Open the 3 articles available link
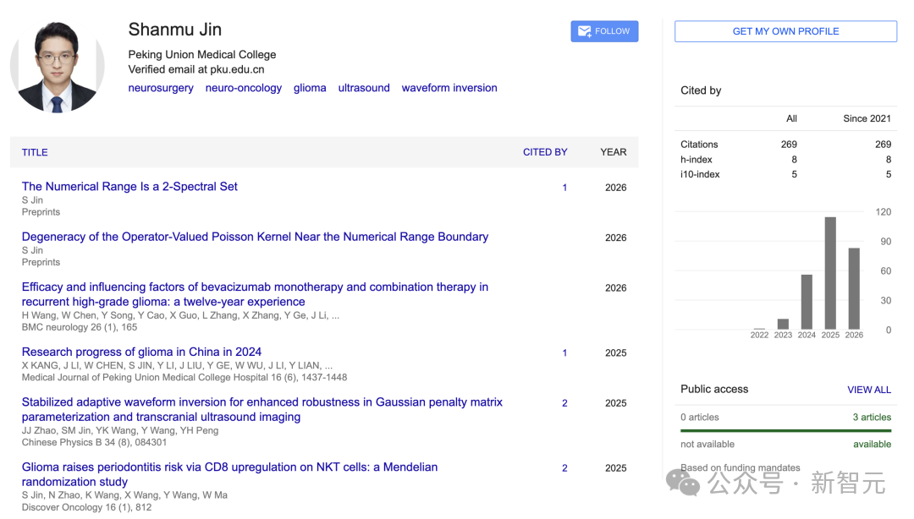This screenshot has height=519, width=914. click(872, 417)
